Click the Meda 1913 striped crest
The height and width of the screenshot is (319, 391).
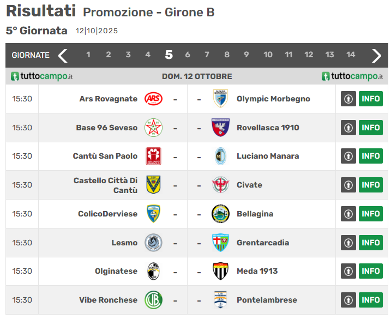(220, 271)
